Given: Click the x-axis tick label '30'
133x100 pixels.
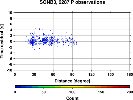Looking at the screenshot, I should tap(34, 74).
